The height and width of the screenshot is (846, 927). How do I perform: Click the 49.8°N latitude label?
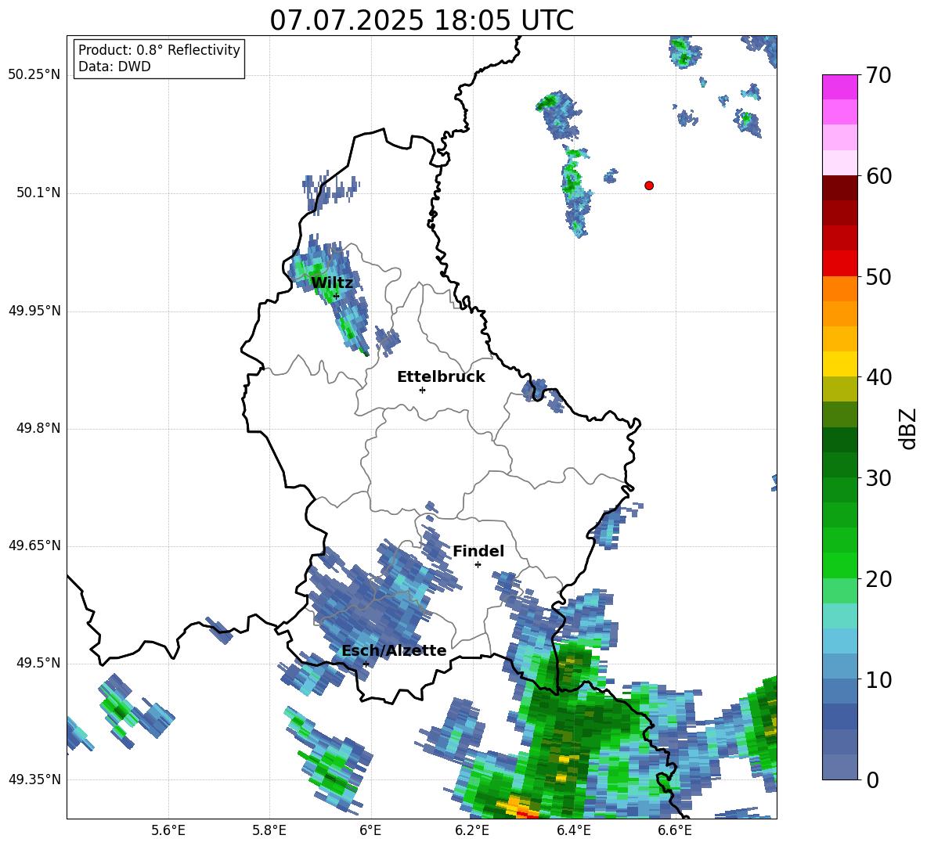tap(38, 428)
